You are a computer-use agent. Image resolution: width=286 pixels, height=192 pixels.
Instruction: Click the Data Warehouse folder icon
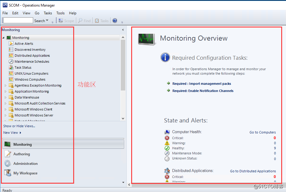tap(11, 97)
